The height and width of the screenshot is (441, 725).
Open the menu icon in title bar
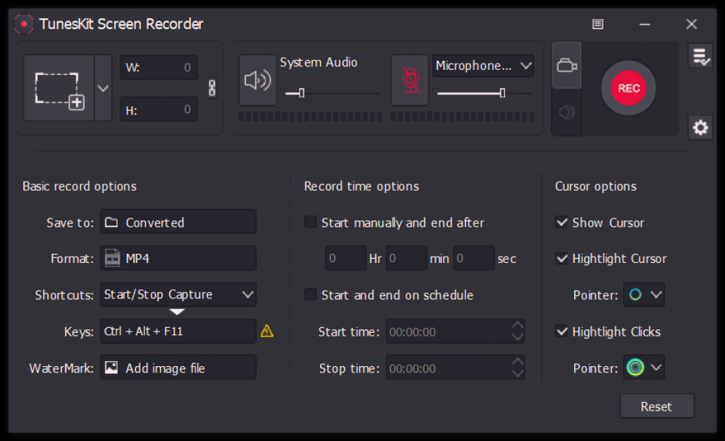[x=598, y=24]
